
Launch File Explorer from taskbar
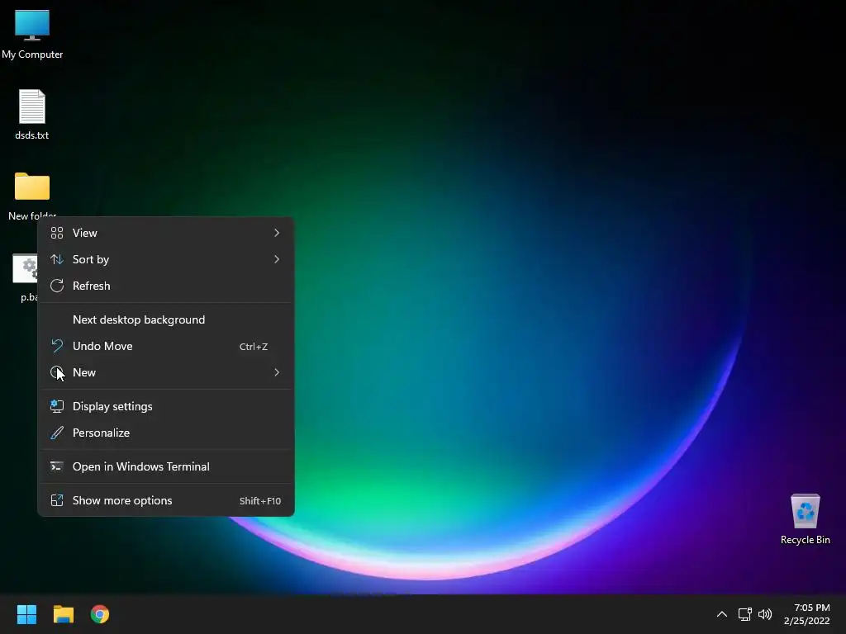pyautogui.click(x=63, y=614)
